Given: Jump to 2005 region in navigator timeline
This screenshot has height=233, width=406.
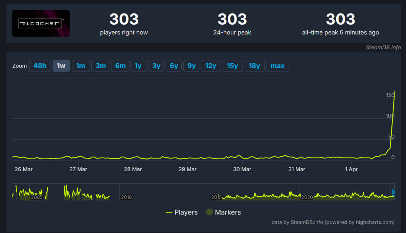Looking at the screenshot, I should [37, 197].
